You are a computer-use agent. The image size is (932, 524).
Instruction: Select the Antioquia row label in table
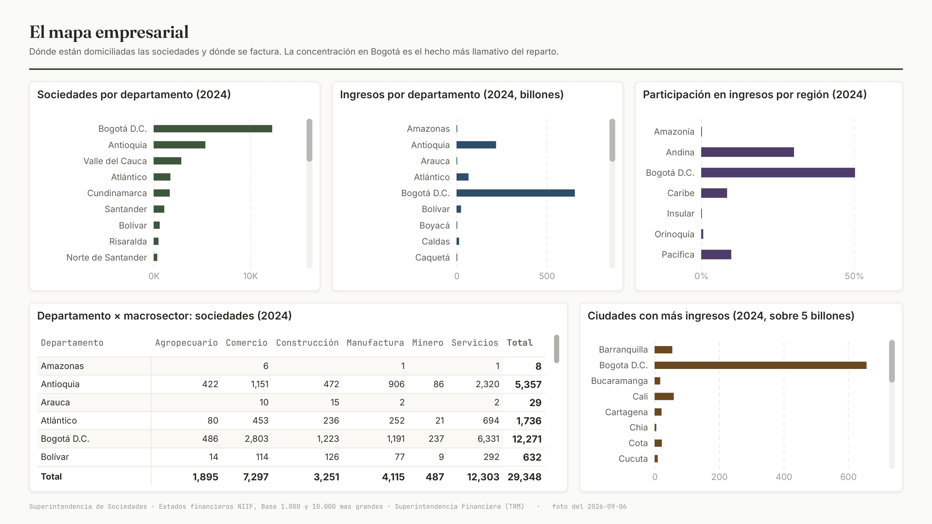[60, 384]
